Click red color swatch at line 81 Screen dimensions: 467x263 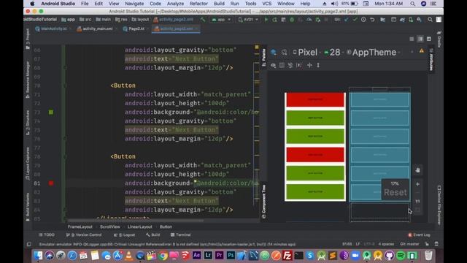[x=51, y=183]
